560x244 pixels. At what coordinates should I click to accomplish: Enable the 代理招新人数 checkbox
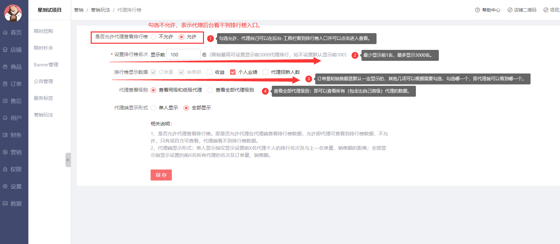(x=265, y=72)
